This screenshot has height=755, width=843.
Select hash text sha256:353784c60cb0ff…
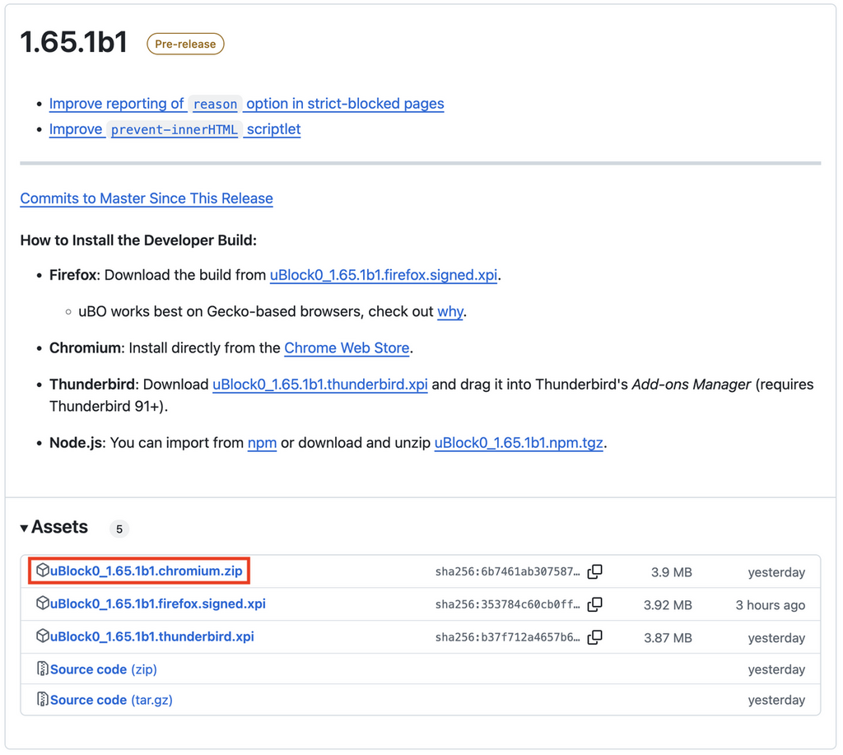tap(507, 604)
